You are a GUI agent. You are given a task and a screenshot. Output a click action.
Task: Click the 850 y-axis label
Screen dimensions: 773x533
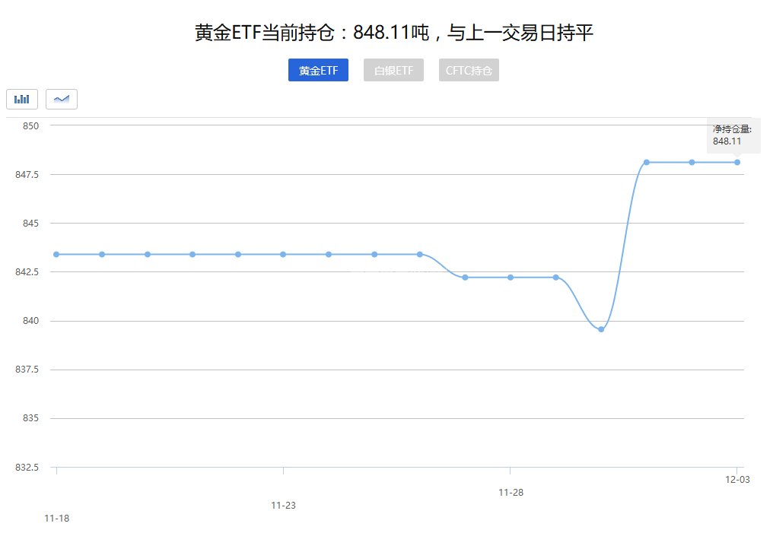click(x=30, y=125)
